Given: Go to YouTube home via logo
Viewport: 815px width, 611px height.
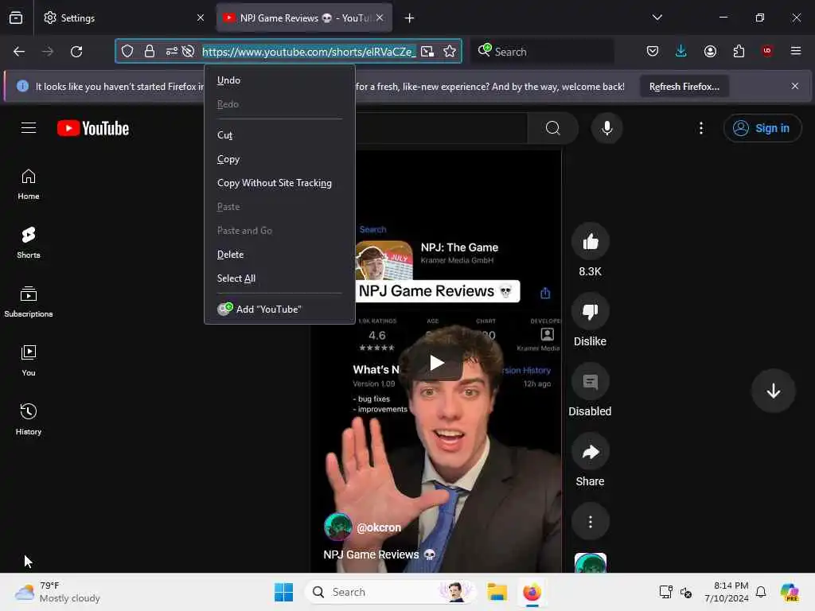Looking at the screenshot, I should (93, 128).
